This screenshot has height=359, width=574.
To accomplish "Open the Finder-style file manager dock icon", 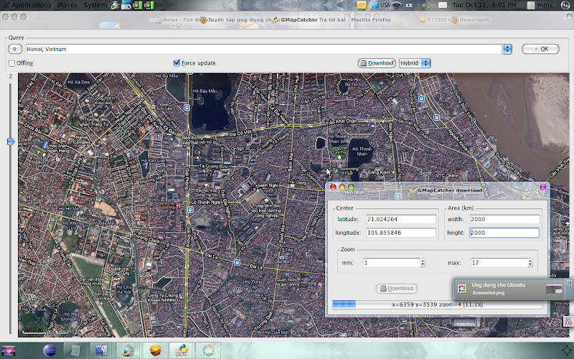I will pyautogui.click(x=100, y=350).
